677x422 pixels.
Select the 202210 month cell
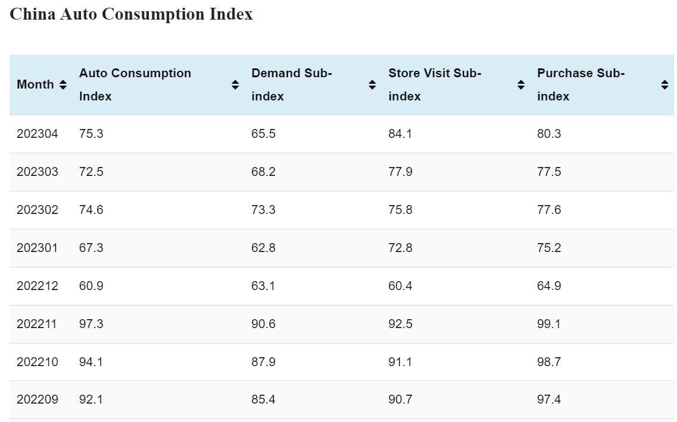pos(37,362)
